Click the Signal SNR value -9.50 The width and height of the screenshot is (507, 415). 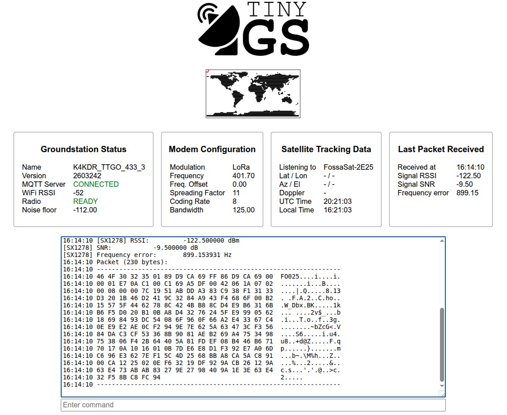(x=465, y=185)
